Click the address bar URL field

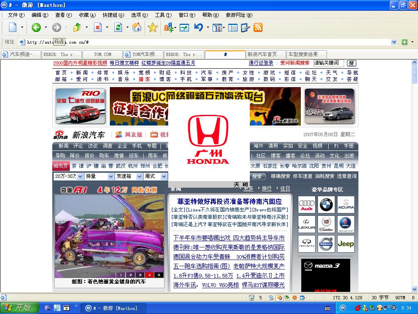[x=205, y=42]
